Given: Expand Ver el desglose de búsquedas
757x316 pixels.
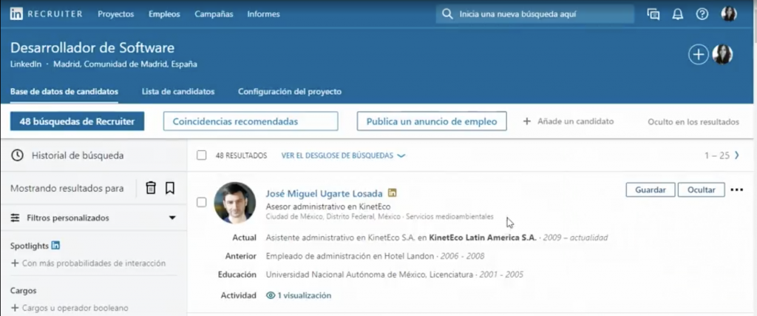Looking at the screenshot, I should (344, 156).
